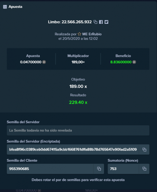Click the unrevealed server seed field
Viewport: 157px width, 192px height.
pos(78,131)
